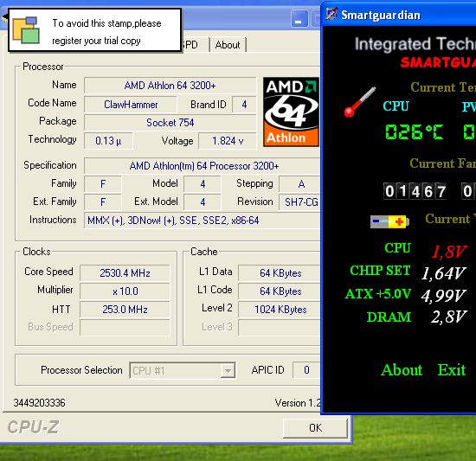Click the Core Speed value 2530.4 MHz
Image resolution: width=476 pixels, height=461 pixels.
[125, 273]
